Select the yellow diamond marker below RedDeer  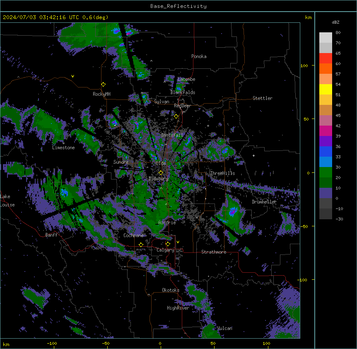pos(176,116)
